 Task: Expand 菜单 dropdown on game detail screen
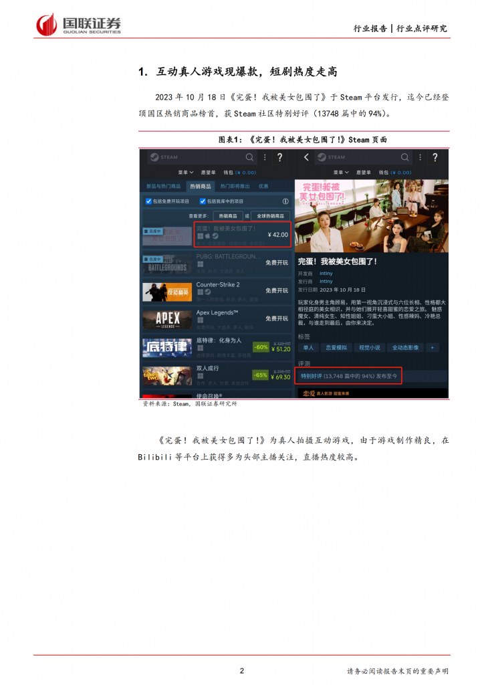click(341, 173)
